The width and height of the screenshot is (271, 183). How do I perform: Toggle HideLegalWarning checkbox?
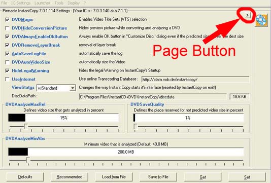pyautogui.click(x=7, y=70)
